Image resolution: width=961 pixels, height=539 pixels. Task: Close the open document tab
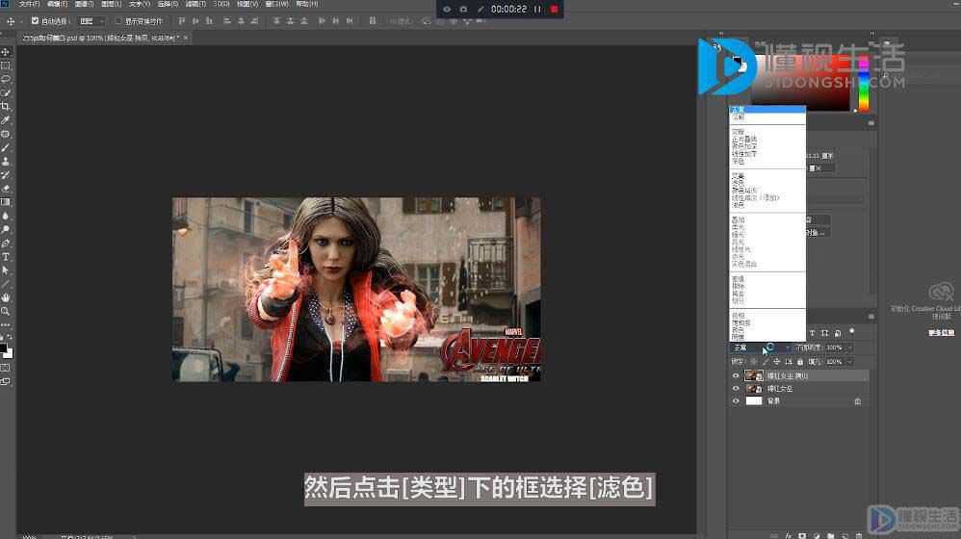[186, 38]
